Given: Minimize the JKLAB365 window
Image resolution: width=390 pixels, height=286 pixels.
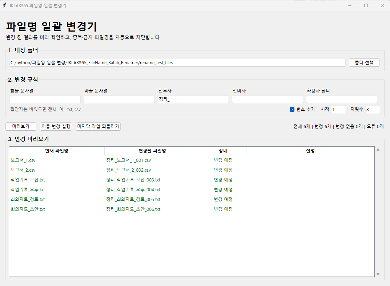Looking at the screenshot, I should pos(349,5).
